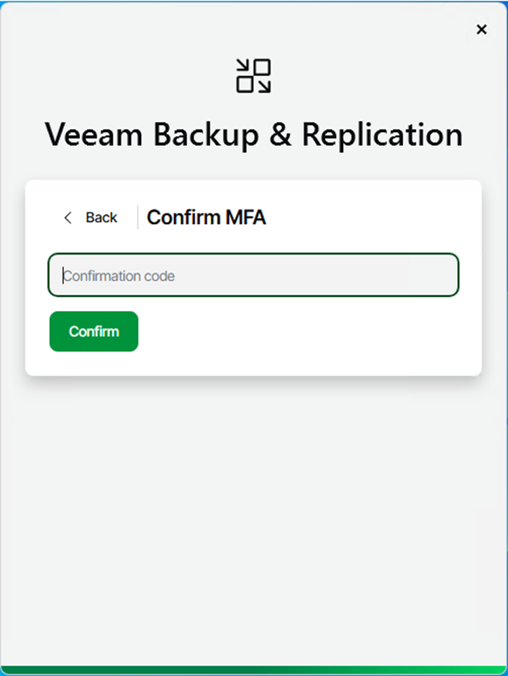Image resolution: width=508 pixels, height=676 pixels.
Task: Click the green bar at window bottom
Action: tap(253, 670)
